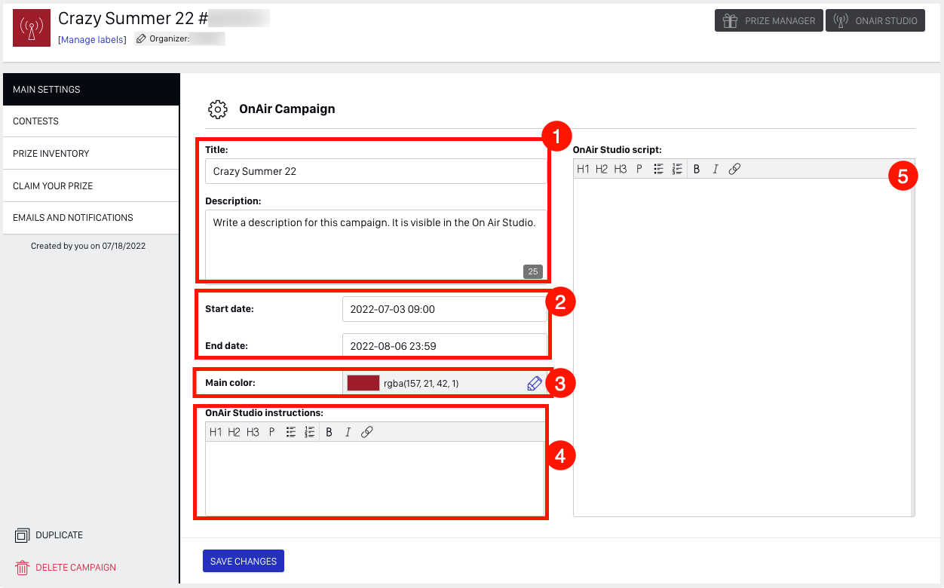Click bulleted list icon in instructions toolbar
Image resolution: width=944 pixels, height=588 pixels.
[x=290, y=432]
